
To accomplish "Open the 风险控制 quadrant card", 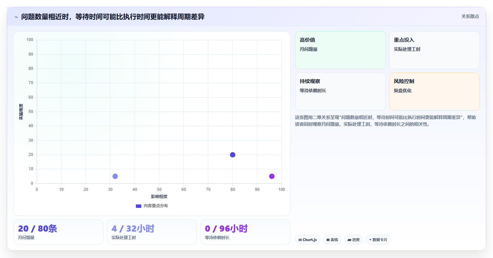I will tap(434, 92).
